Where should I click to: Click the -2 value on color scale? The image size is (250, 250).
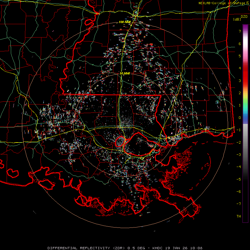[x=239, y=142]
